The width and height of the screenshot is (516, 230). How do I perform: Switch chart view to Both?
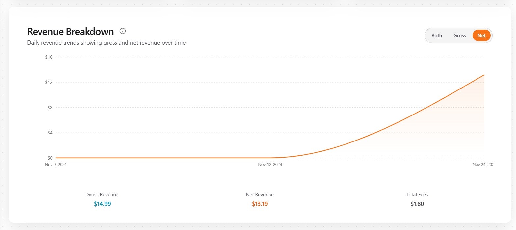[436, 36]
